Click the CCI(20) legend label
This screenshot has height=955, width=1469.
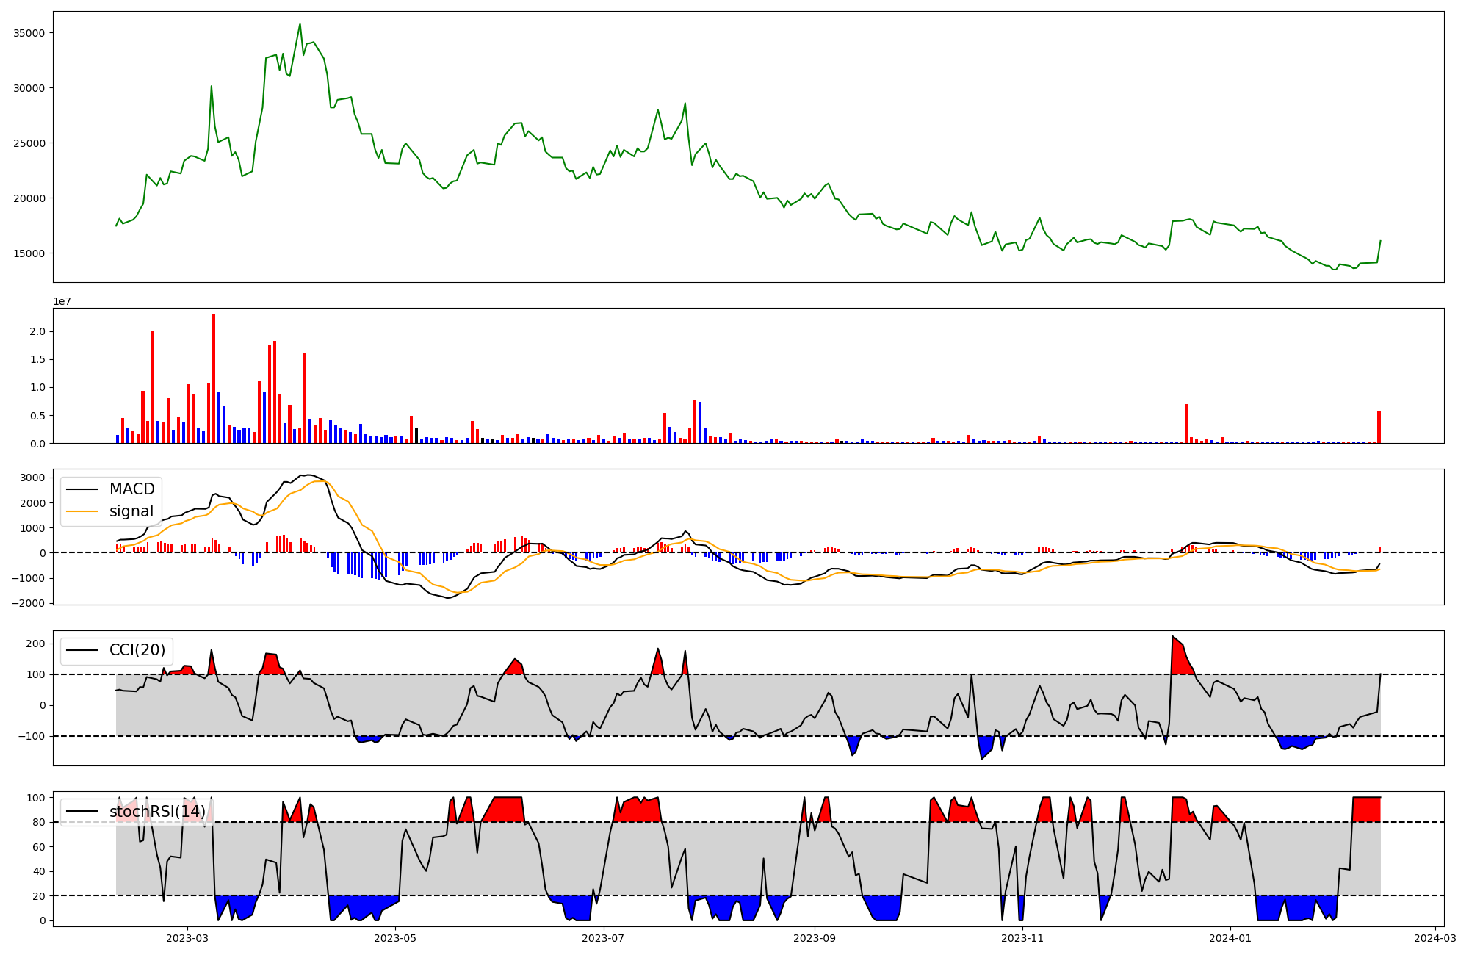pyautogui.click(x=139, y=651)
